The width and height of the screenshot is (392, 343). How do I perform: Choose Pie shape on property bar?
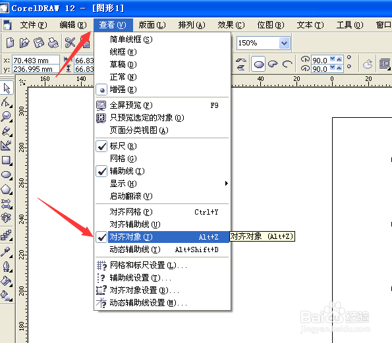coord(273,65)
